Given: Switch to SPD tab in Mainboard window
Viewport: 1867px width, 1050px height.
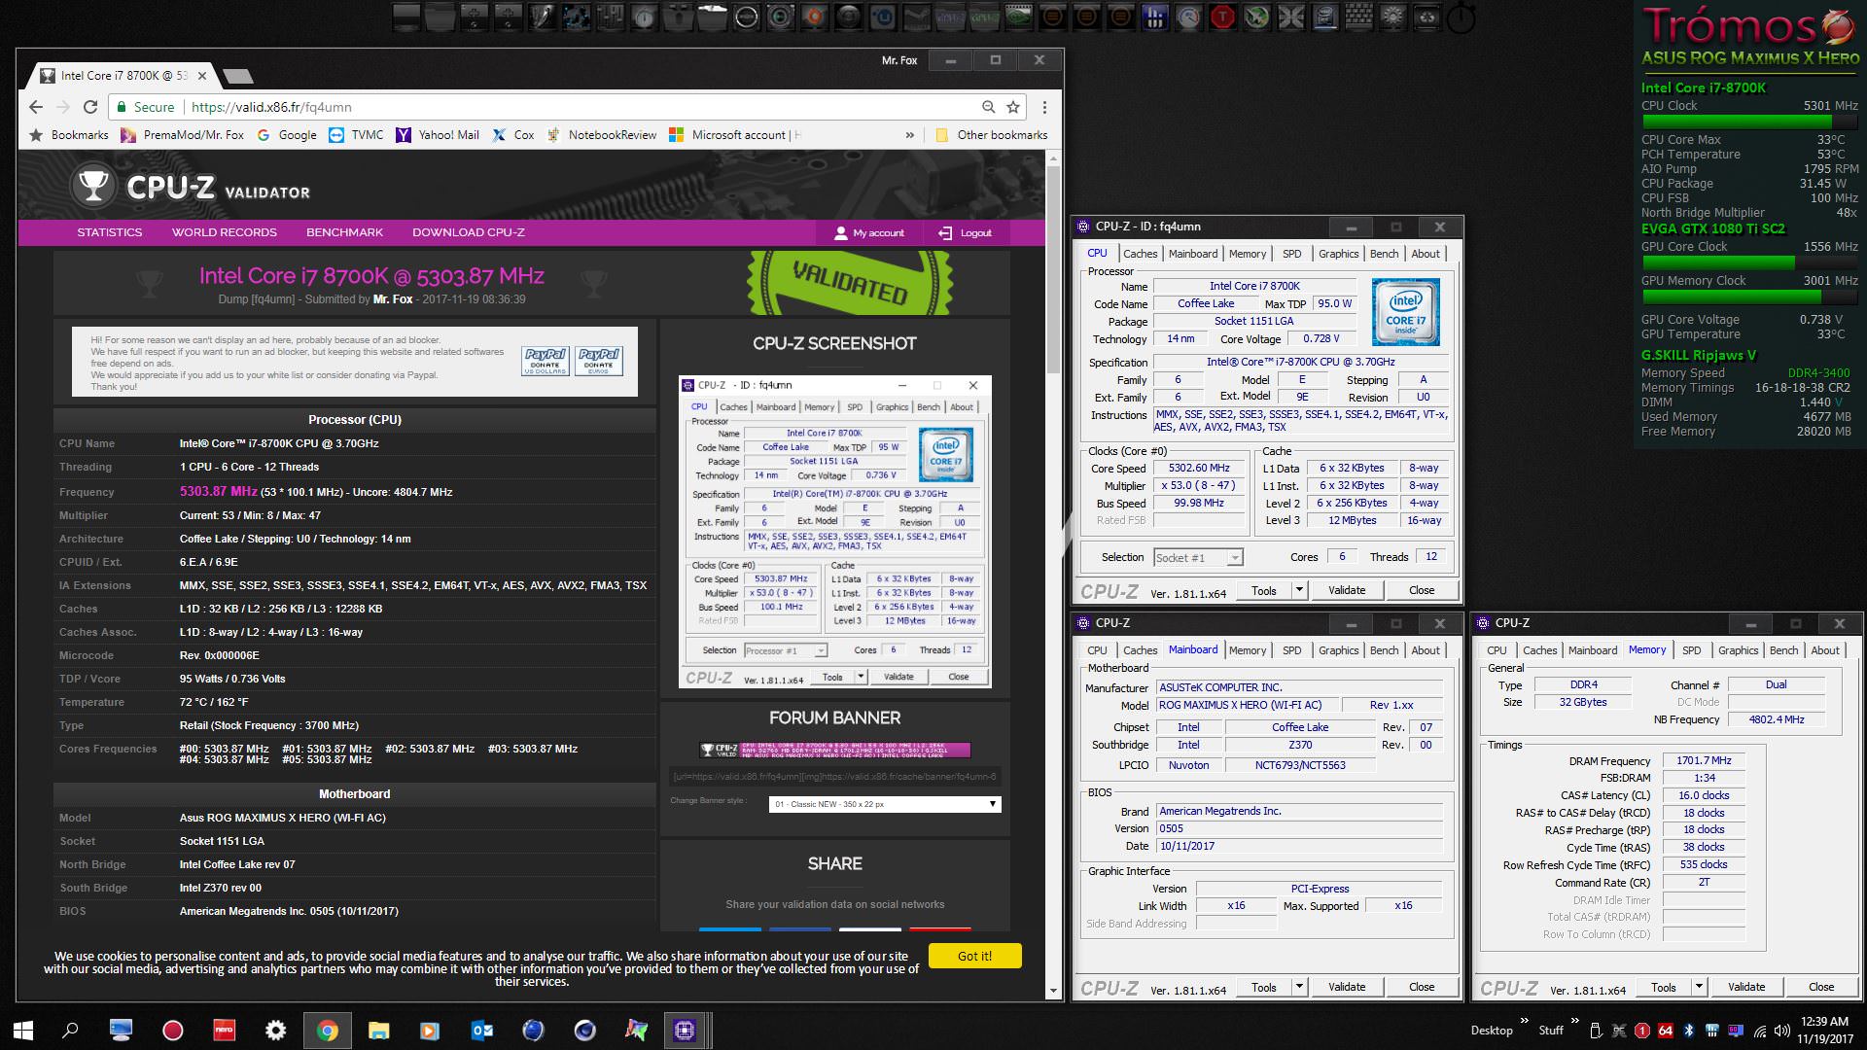Looking at the screenshot, I should tap(1291, 650).
